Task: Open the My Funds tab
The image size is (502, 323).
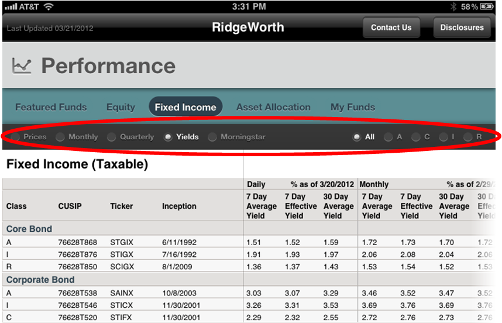Action: [353, 107]
